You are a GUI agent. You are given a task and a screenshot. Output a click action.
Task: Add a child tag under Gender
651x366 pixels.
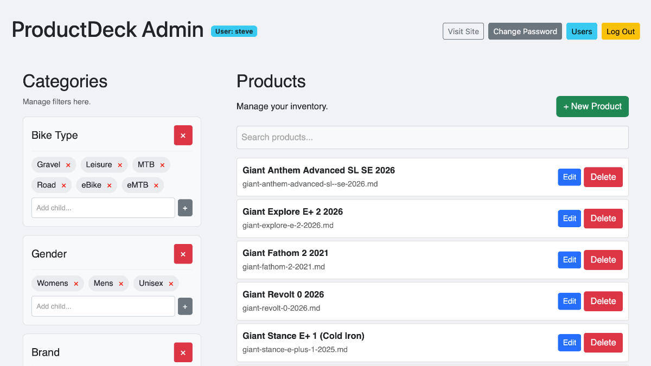click(x=185, y=306)
